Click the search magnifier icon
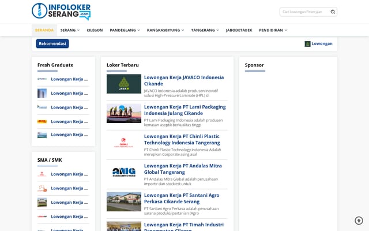Viewport: 369px width, 231px height. tap(333, 12)
